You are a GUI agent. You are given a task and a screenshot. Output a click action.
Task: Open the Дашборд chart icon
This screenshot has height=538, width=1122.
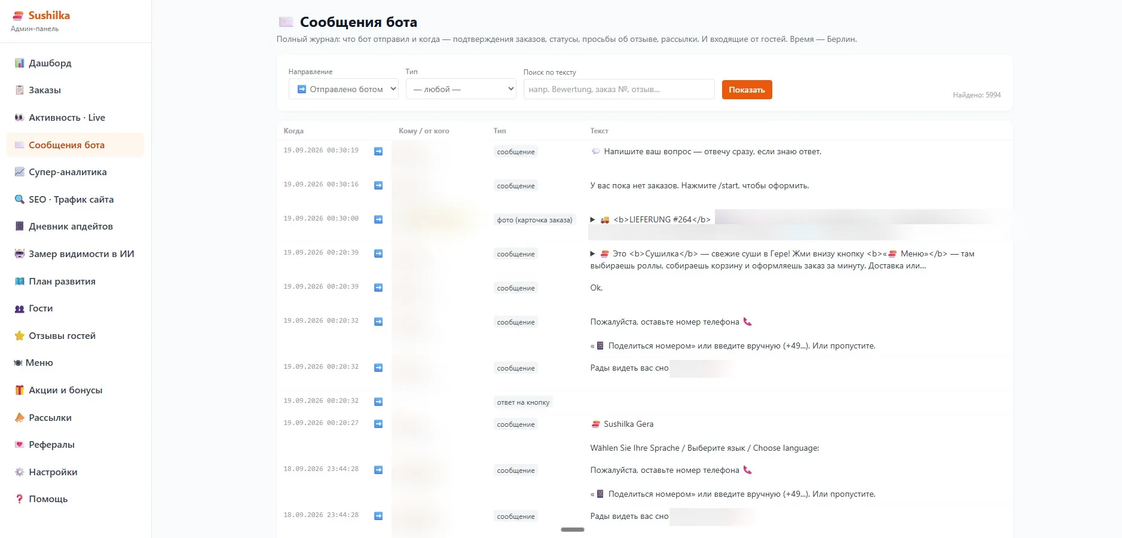tap(19, 63)
